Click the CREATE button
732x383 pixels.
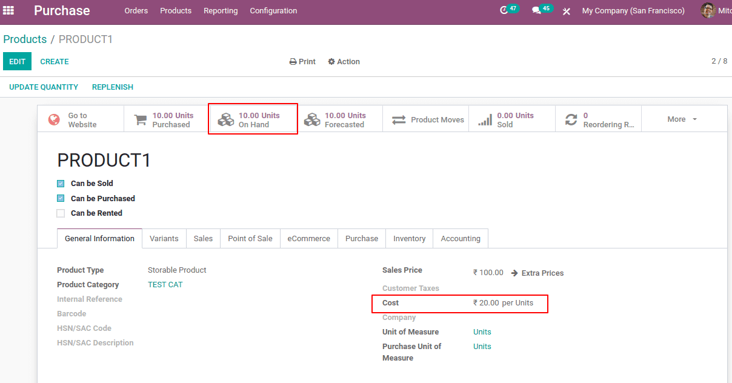click(x=55, y=62)
